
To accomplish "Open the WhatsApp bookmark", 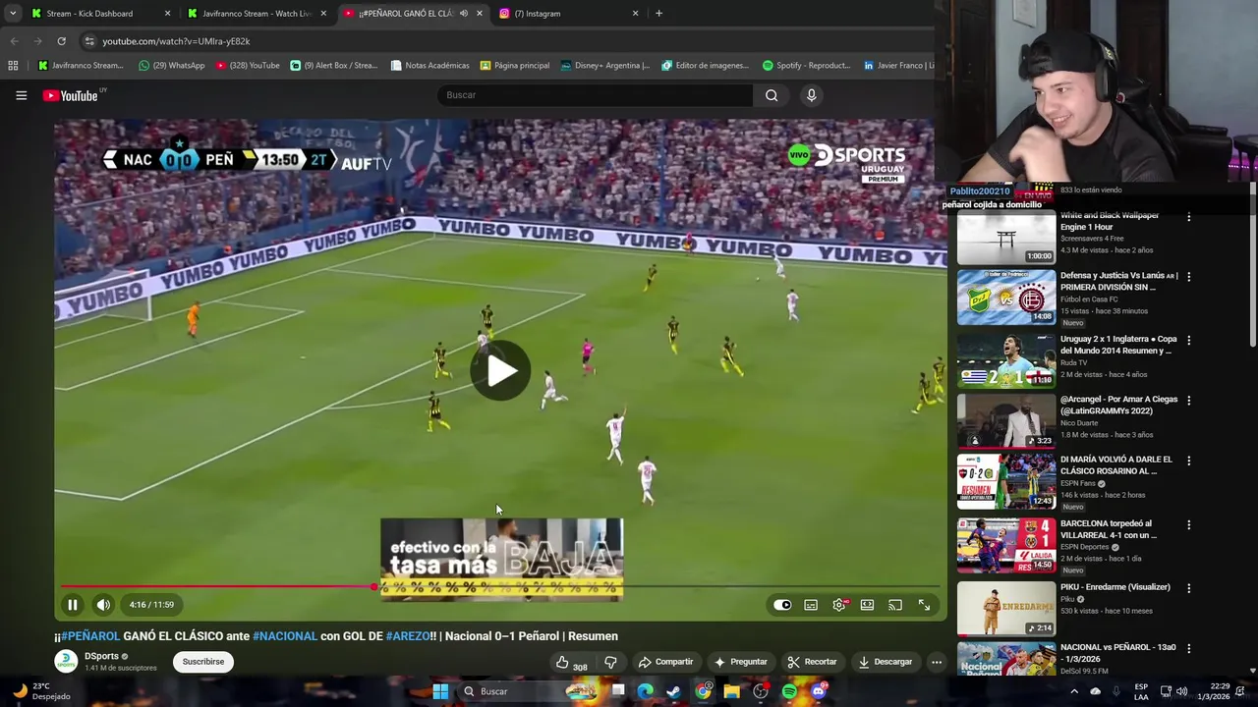I will [171, 66].
